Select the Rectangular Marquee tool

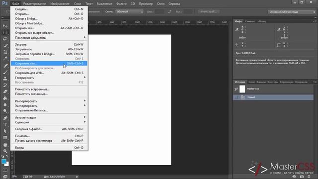coord(5,32)
